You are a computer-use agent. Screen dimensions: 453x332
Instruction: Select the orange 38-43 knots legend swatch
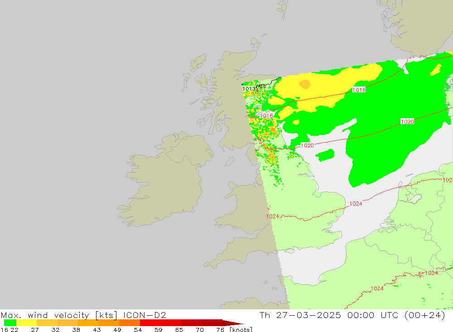(88, 323)
